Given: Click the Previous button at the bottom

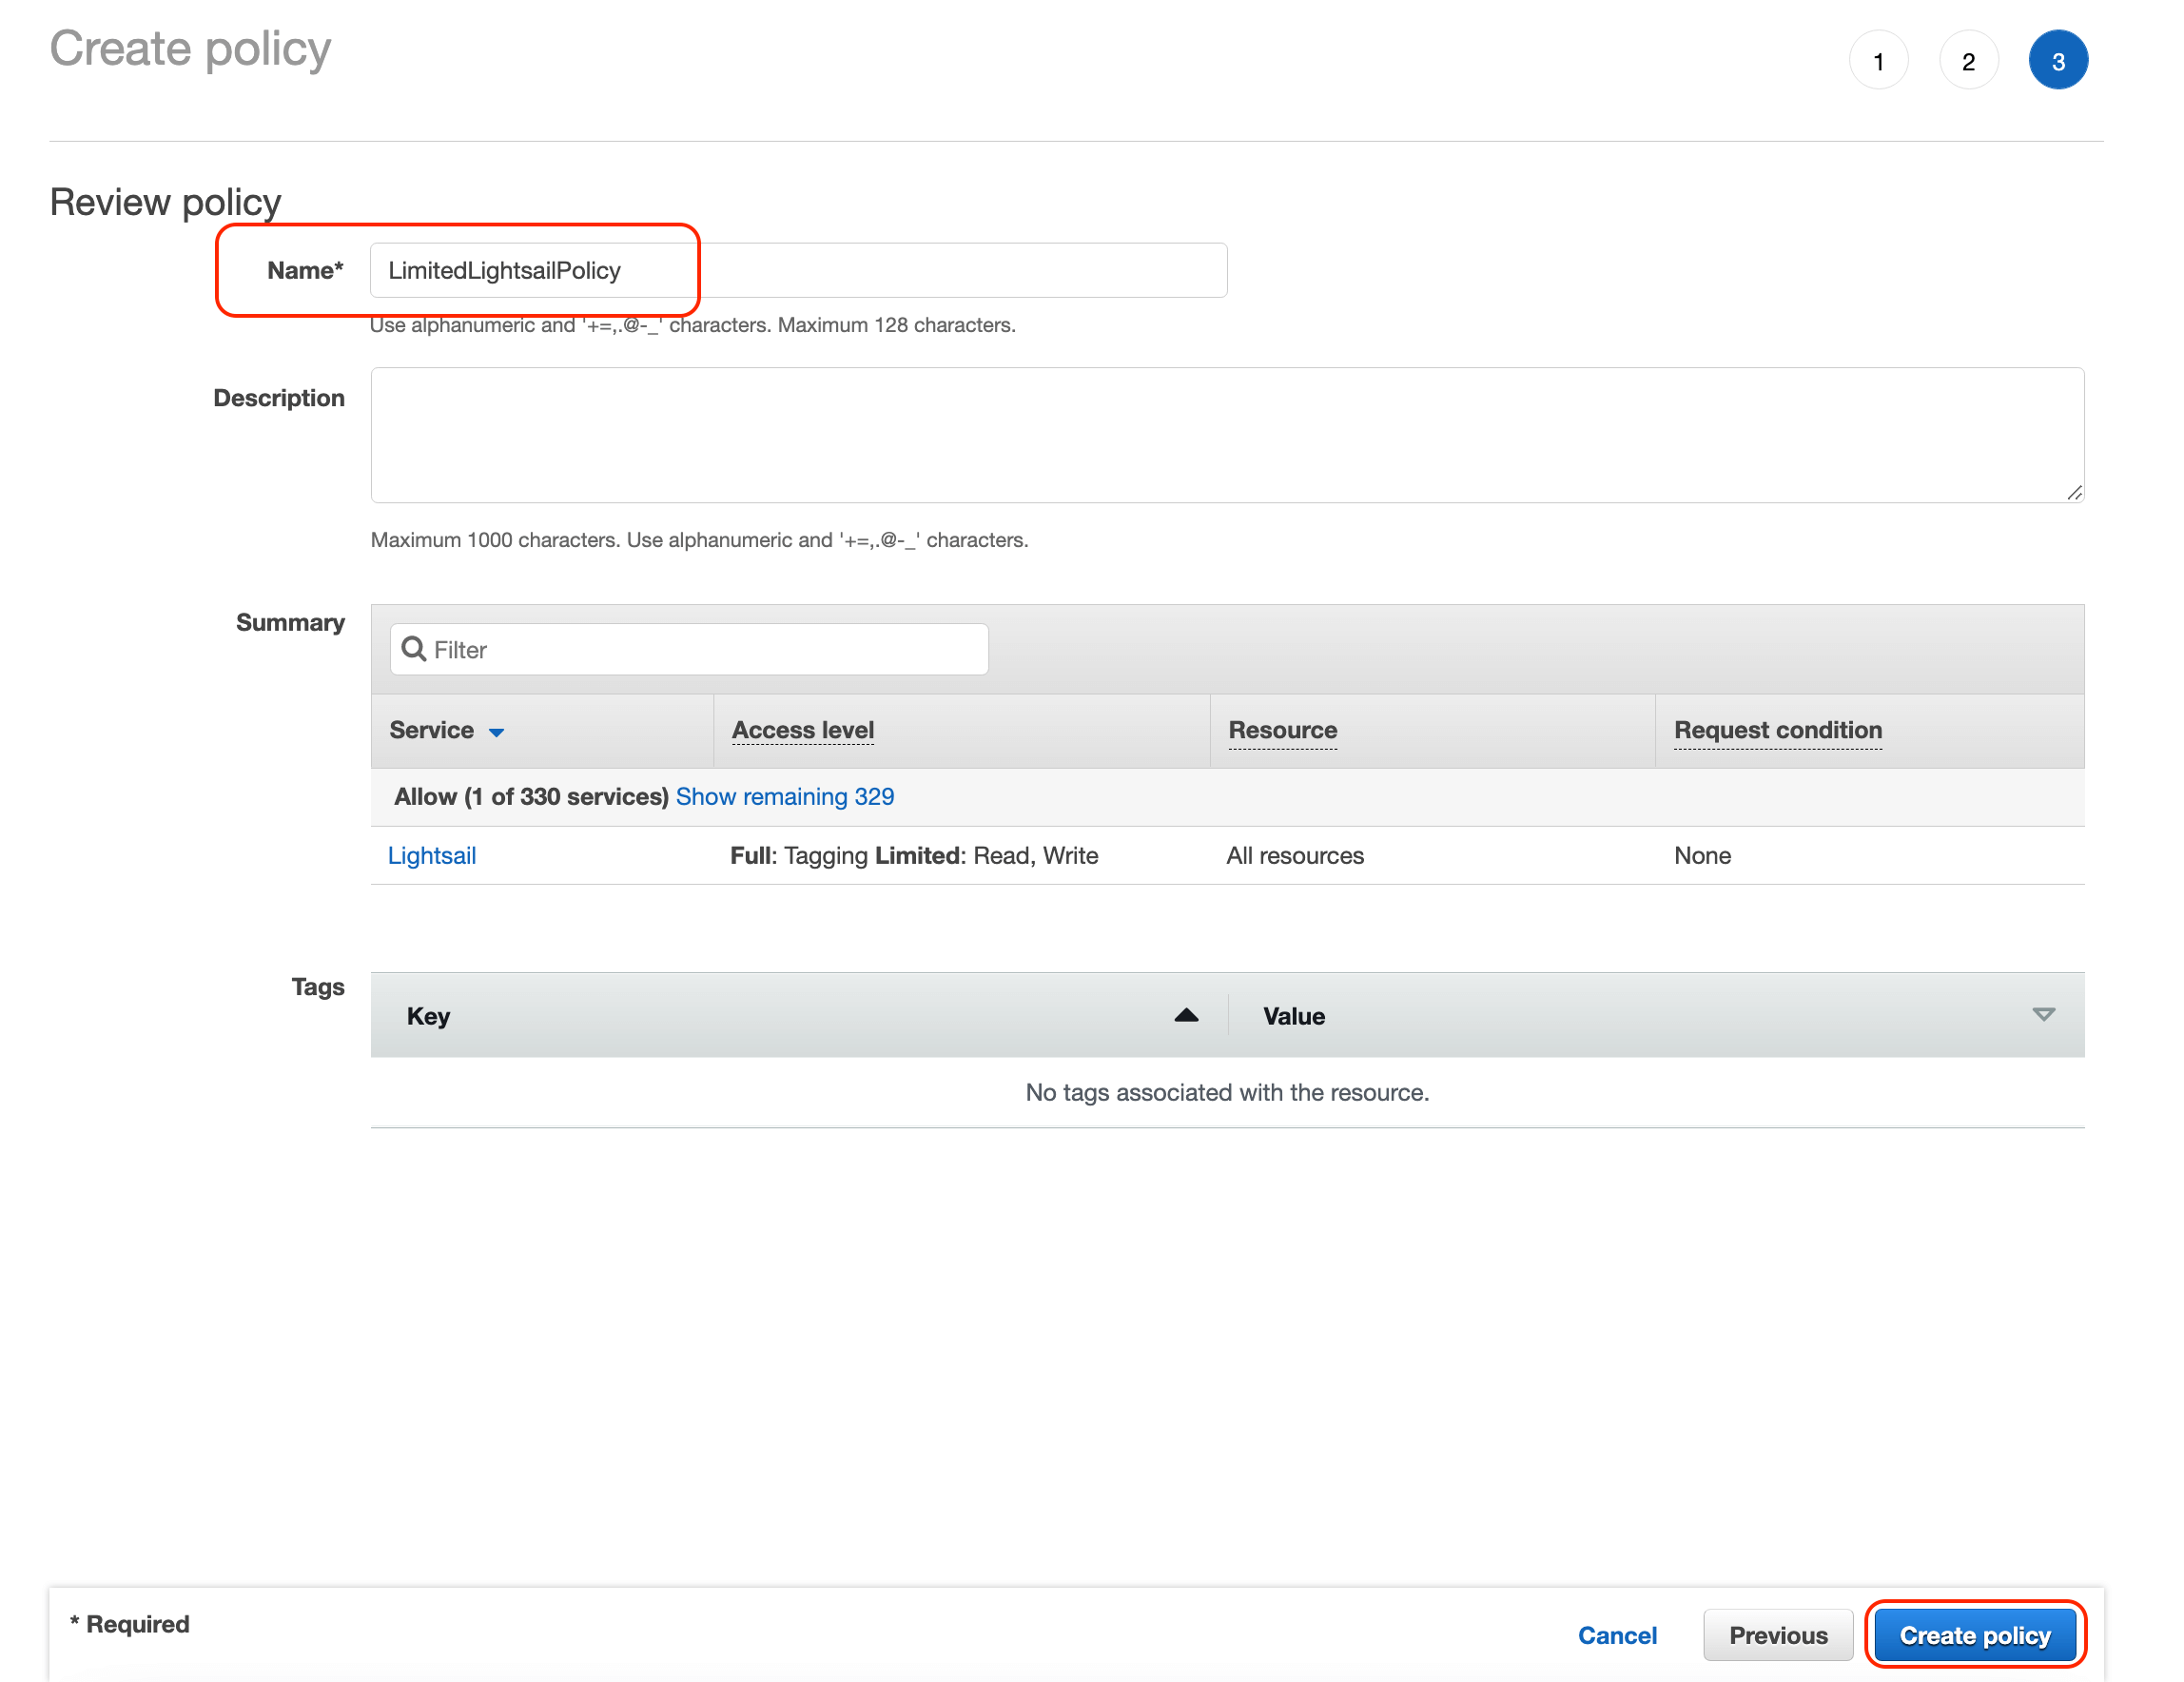Looking at the screenshot, I should pyautogui.click(x=1778, y=1634).
